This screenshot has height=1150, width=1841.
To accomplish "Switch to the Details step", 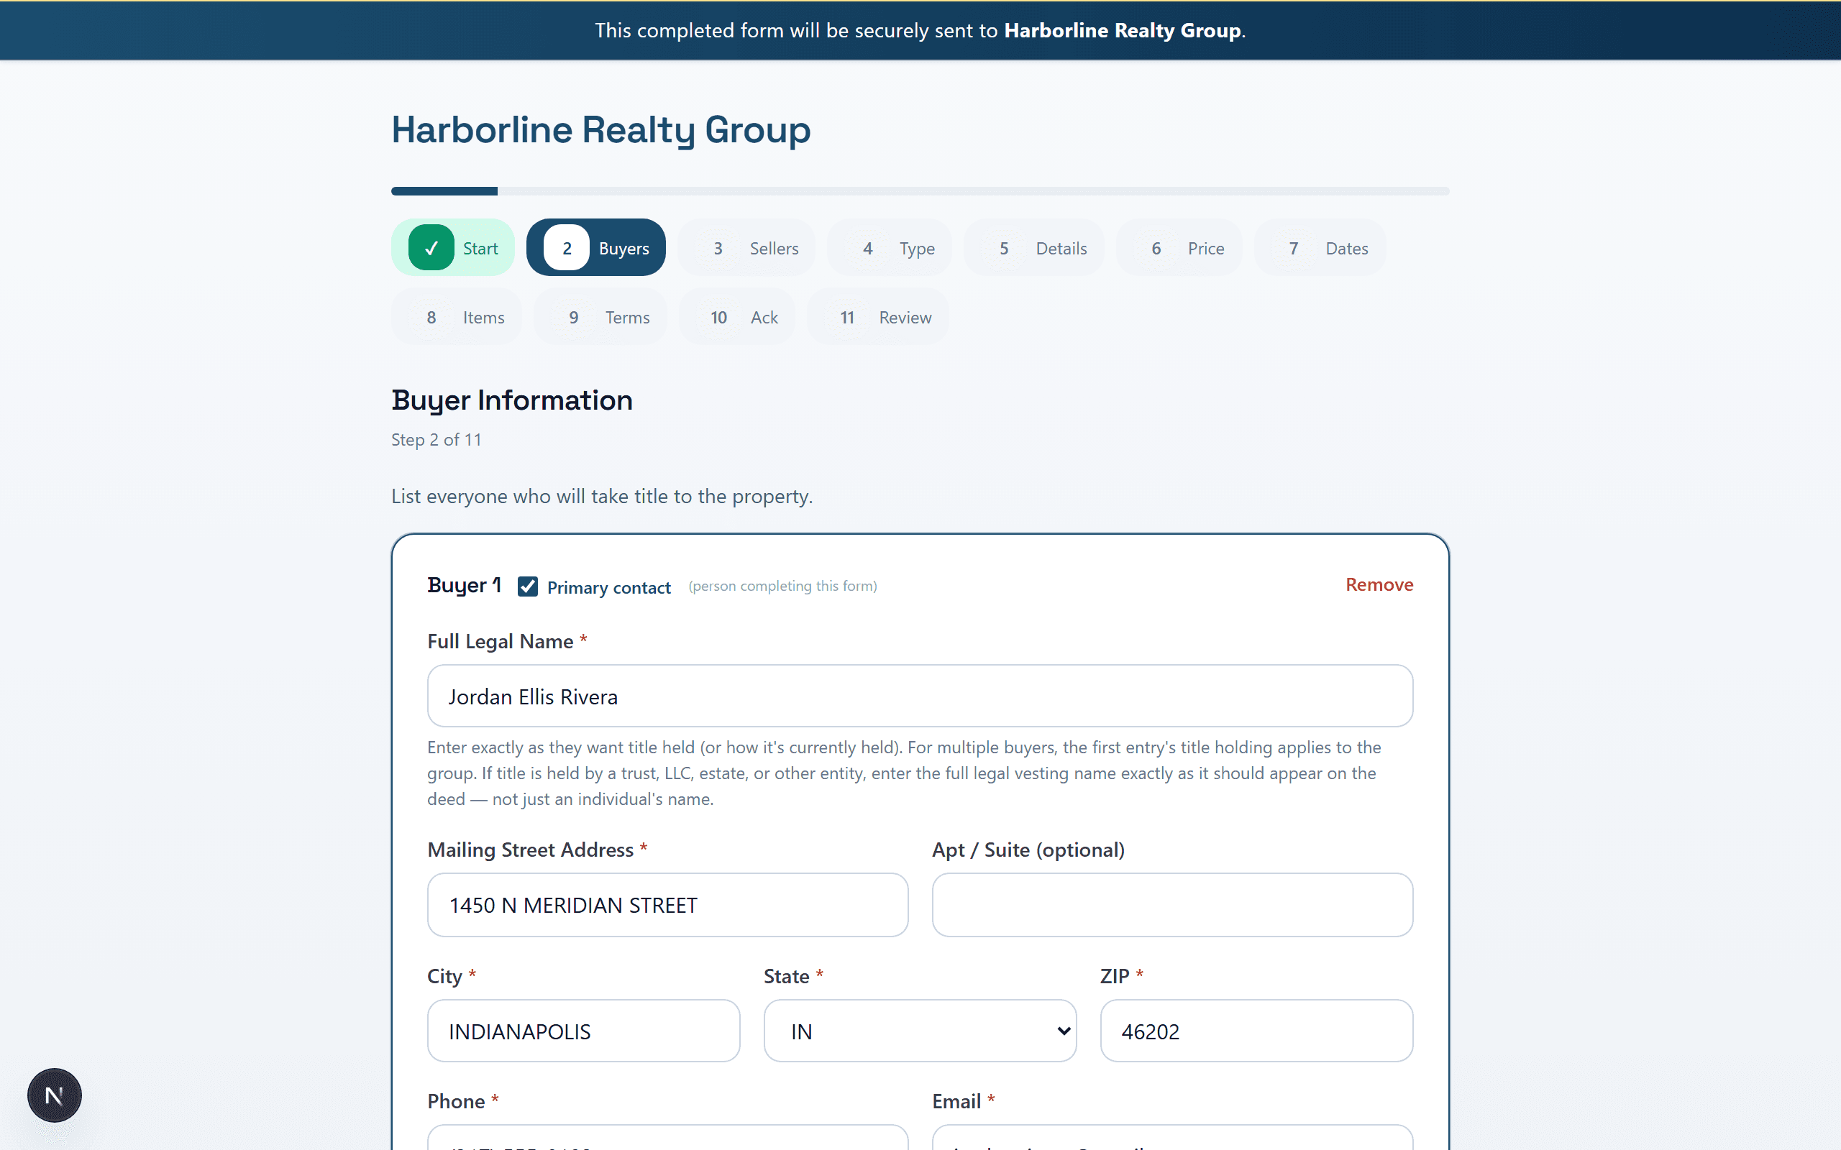I will point(1033,248).
